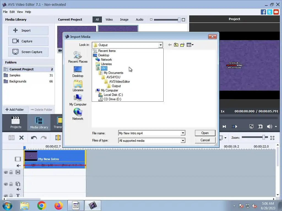
Task: Mute preview volume speaker icon
Action: coord(269,126)
